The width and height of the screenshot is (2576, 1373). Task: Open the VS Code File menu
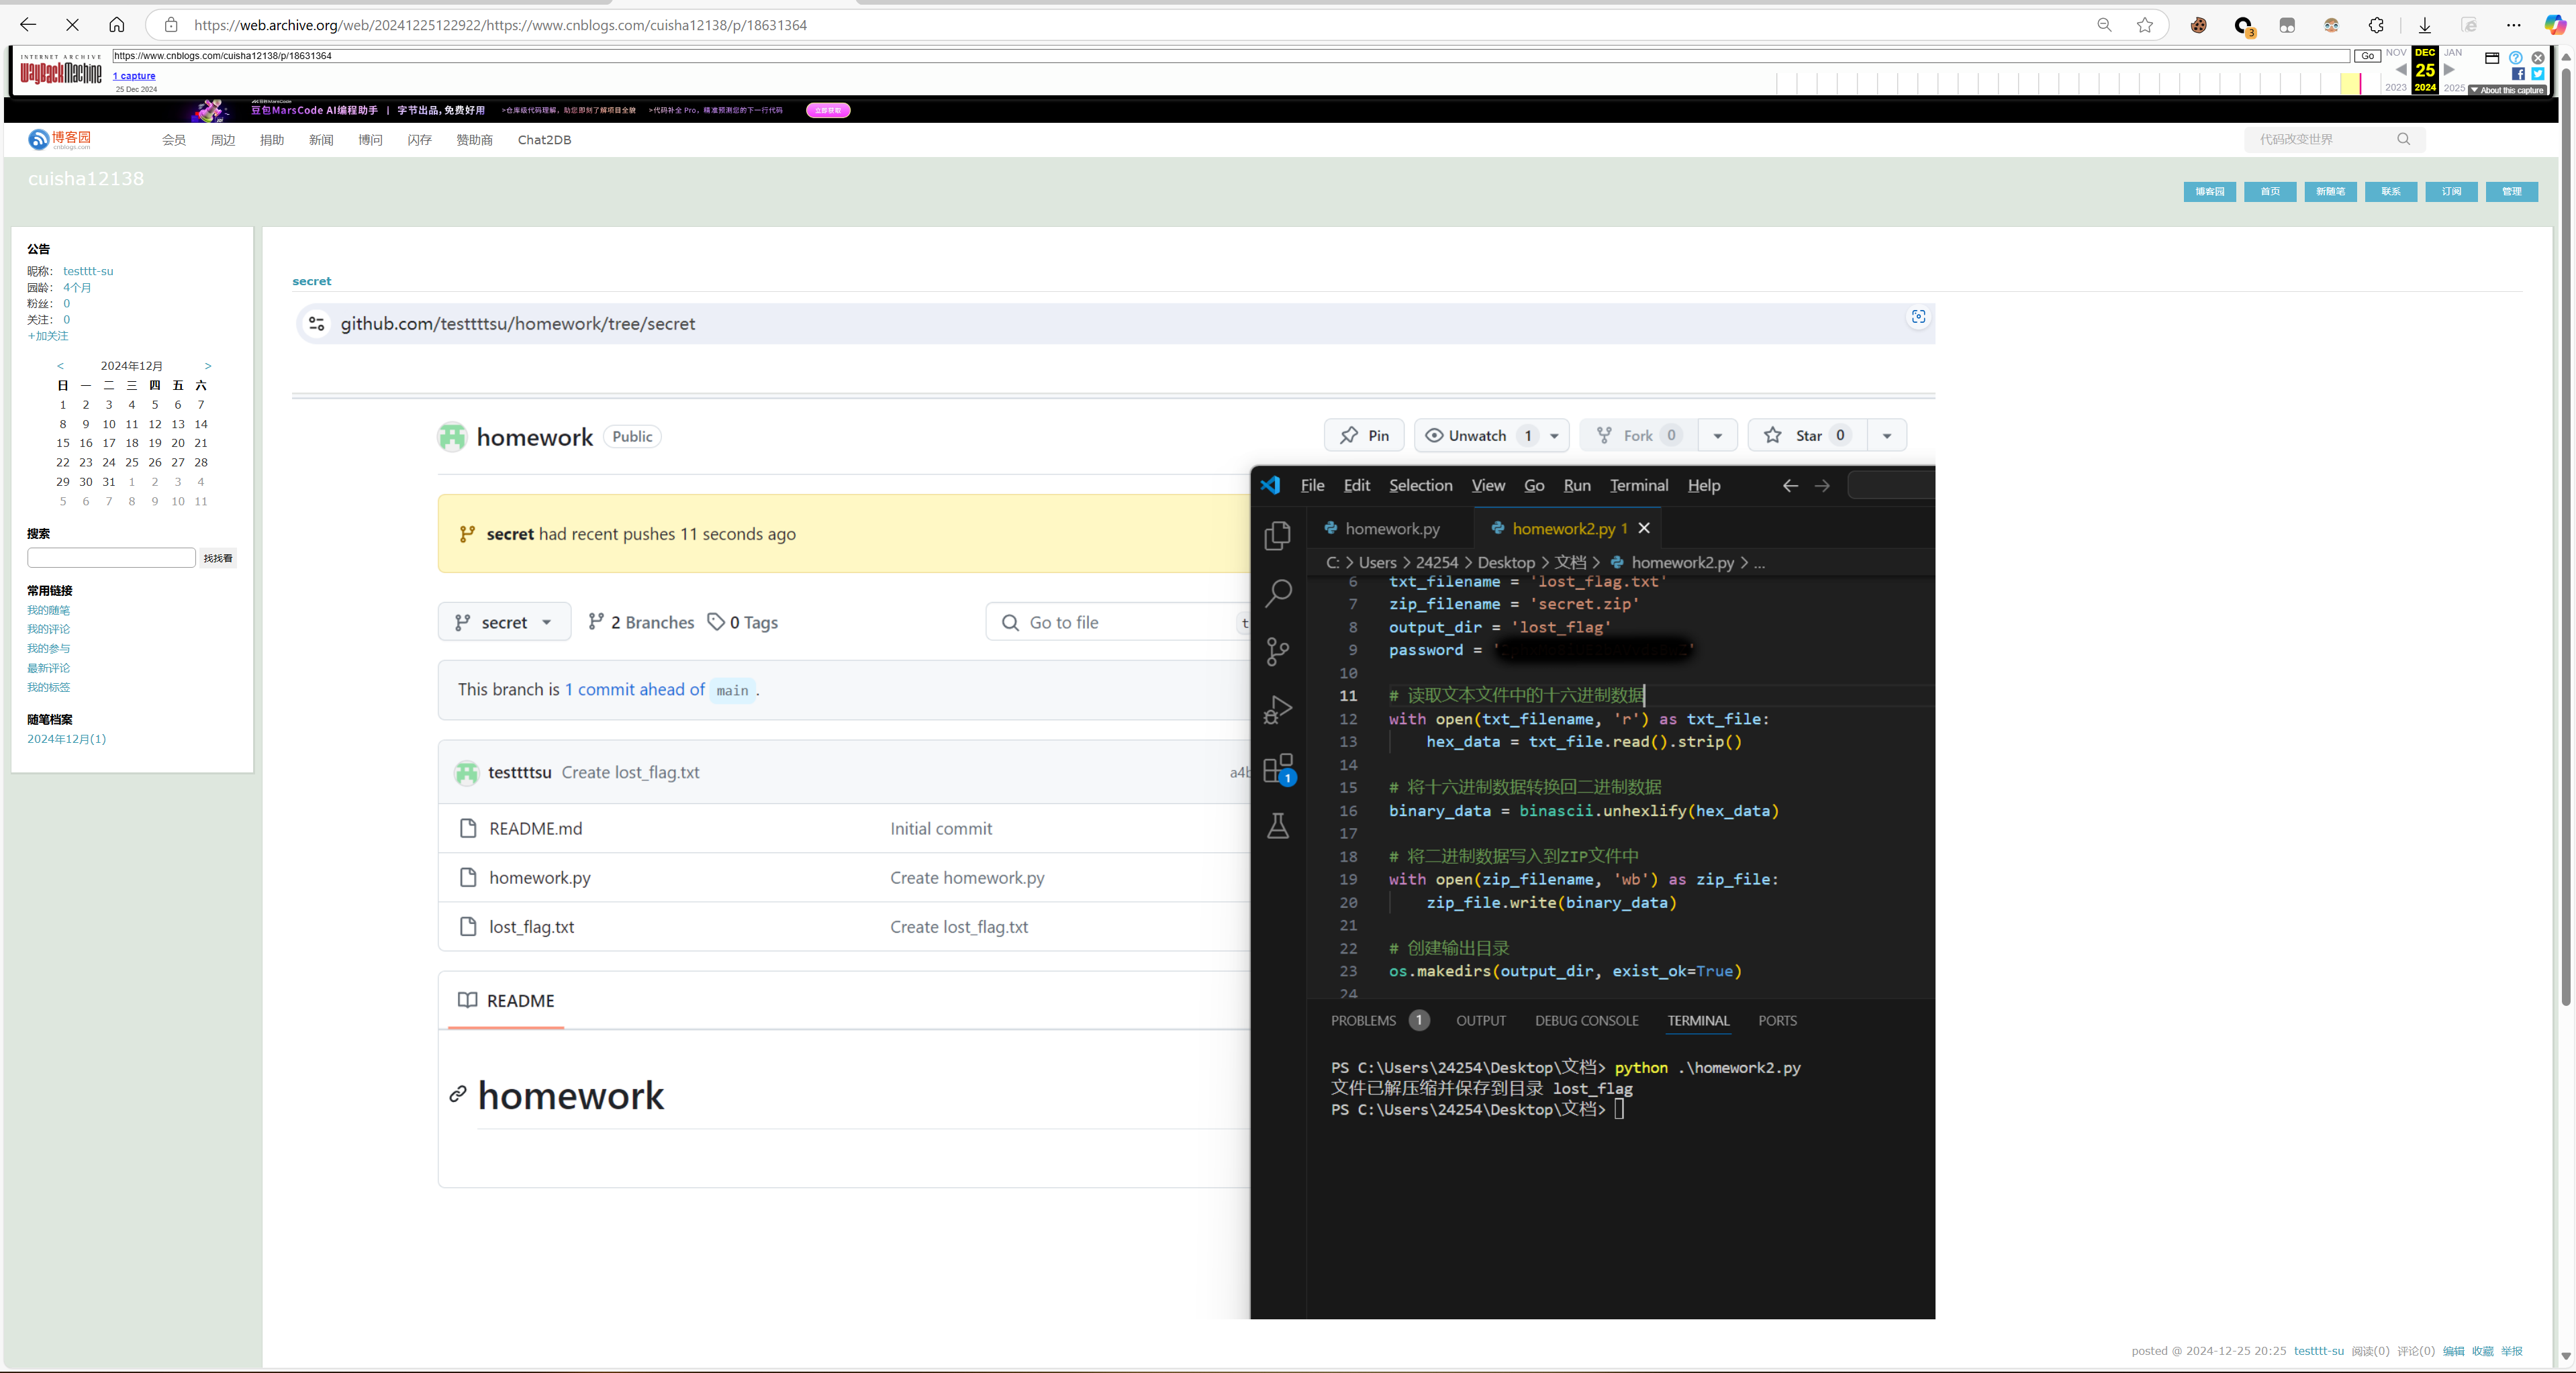[1312, 486]
